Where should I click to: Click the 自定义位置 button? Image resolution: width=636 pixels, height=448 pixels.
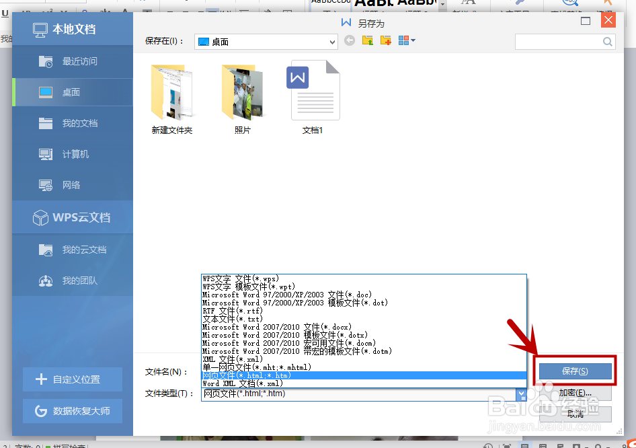[x=73, y=379]
